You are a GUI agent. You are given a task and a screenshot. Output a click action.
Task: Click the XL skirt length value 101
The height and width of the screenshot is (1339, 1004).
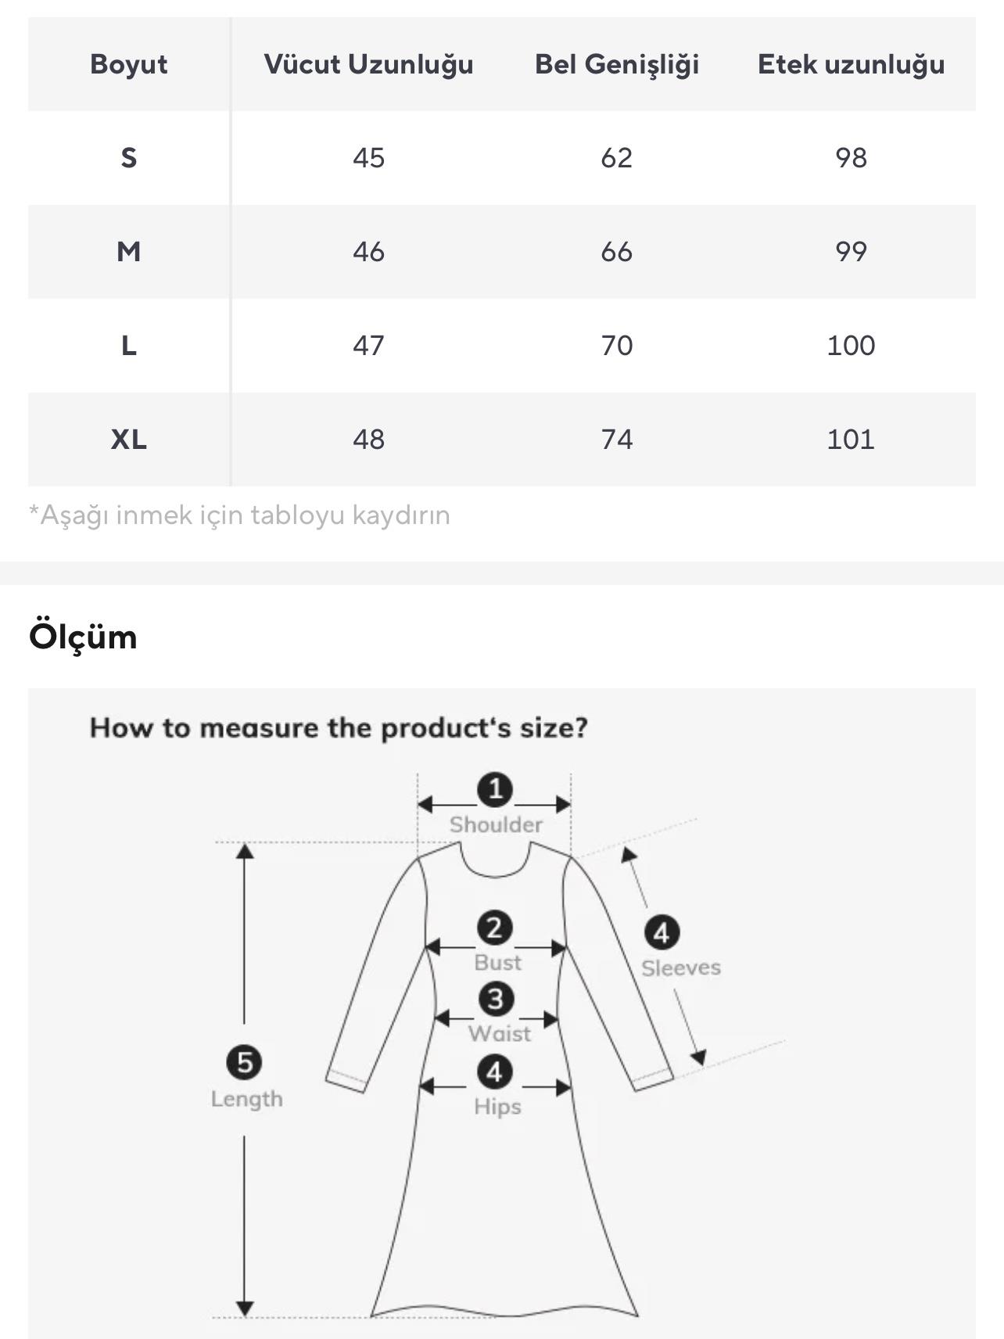point(851,440)
